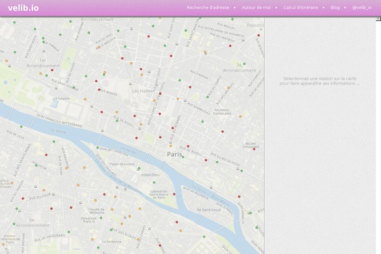Open Autour de moi menu item

pos(256,8)
